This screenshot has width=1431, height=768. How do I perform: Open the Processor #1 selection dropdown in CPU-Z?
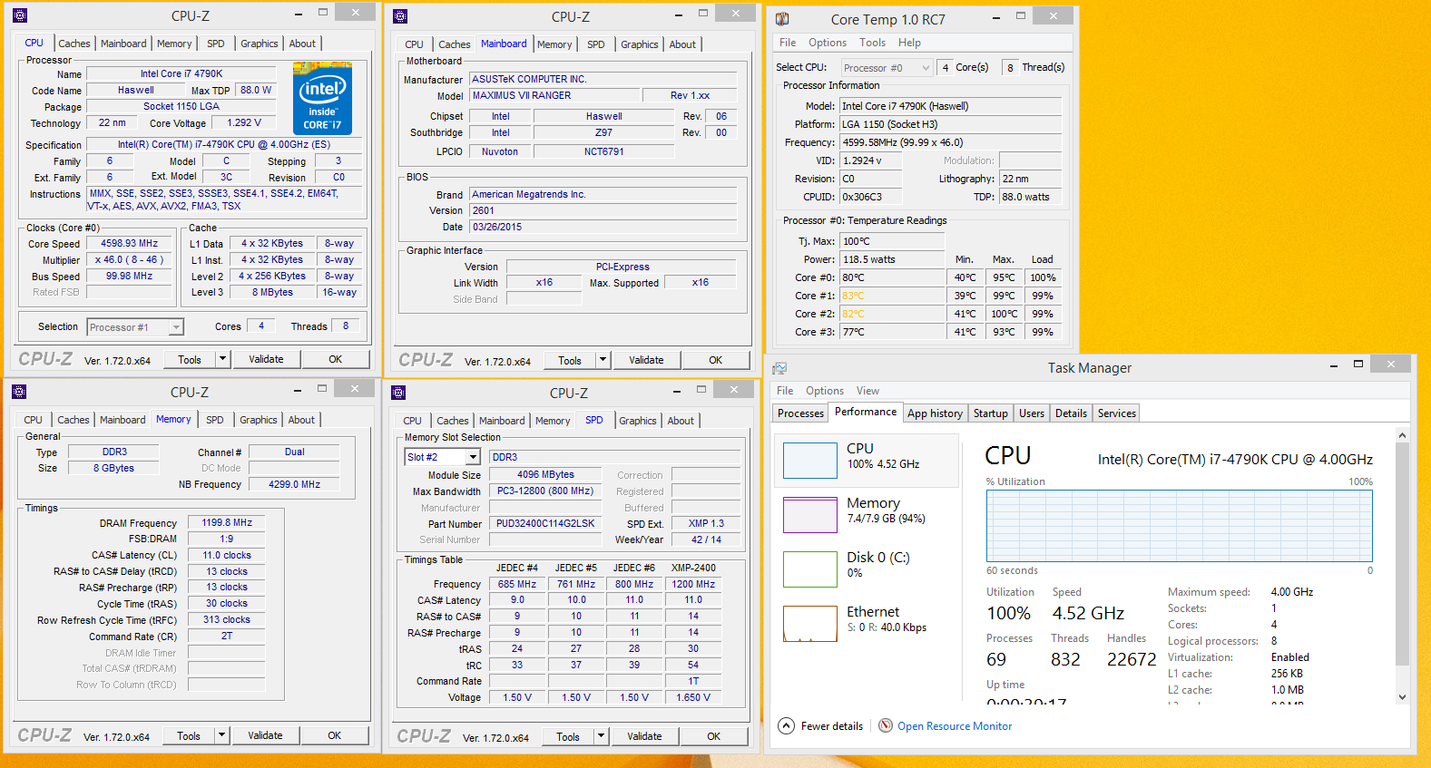pos(135,327)
